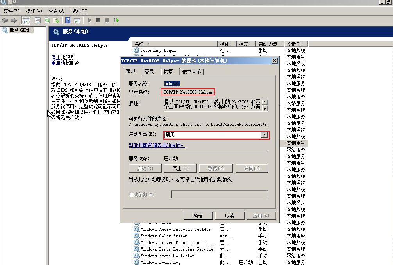This screenshot has height=265, width=393.
Task: Toggle the show/hide action pane toolbar icon
Action: tap(77, 20)
